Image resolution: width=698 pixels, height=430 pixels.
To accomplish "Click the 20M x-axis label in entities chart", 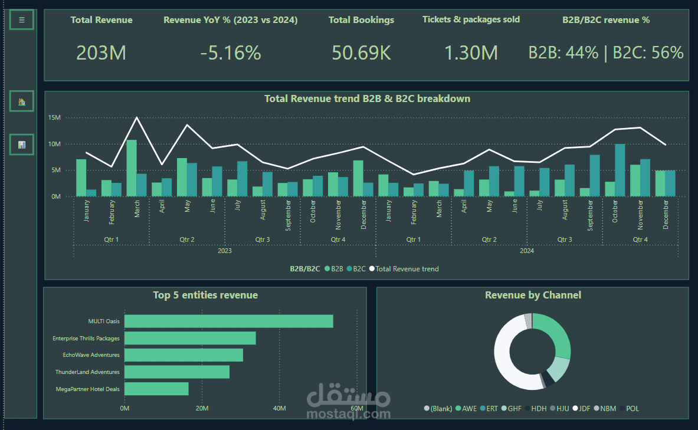I will click(x=202, y=408).
